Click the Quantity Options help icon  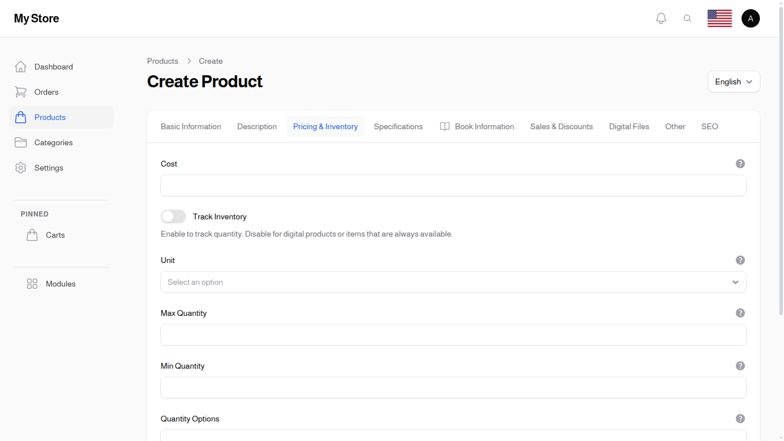(740, 419)
